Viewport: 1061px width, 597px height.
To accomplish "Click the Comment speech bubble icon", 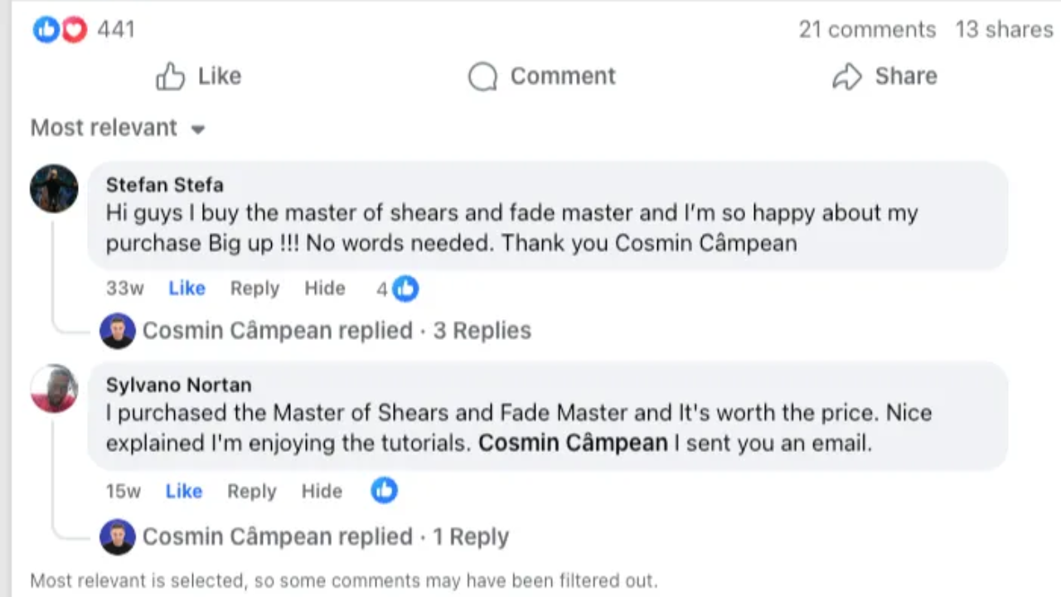I will pos(482,76).
